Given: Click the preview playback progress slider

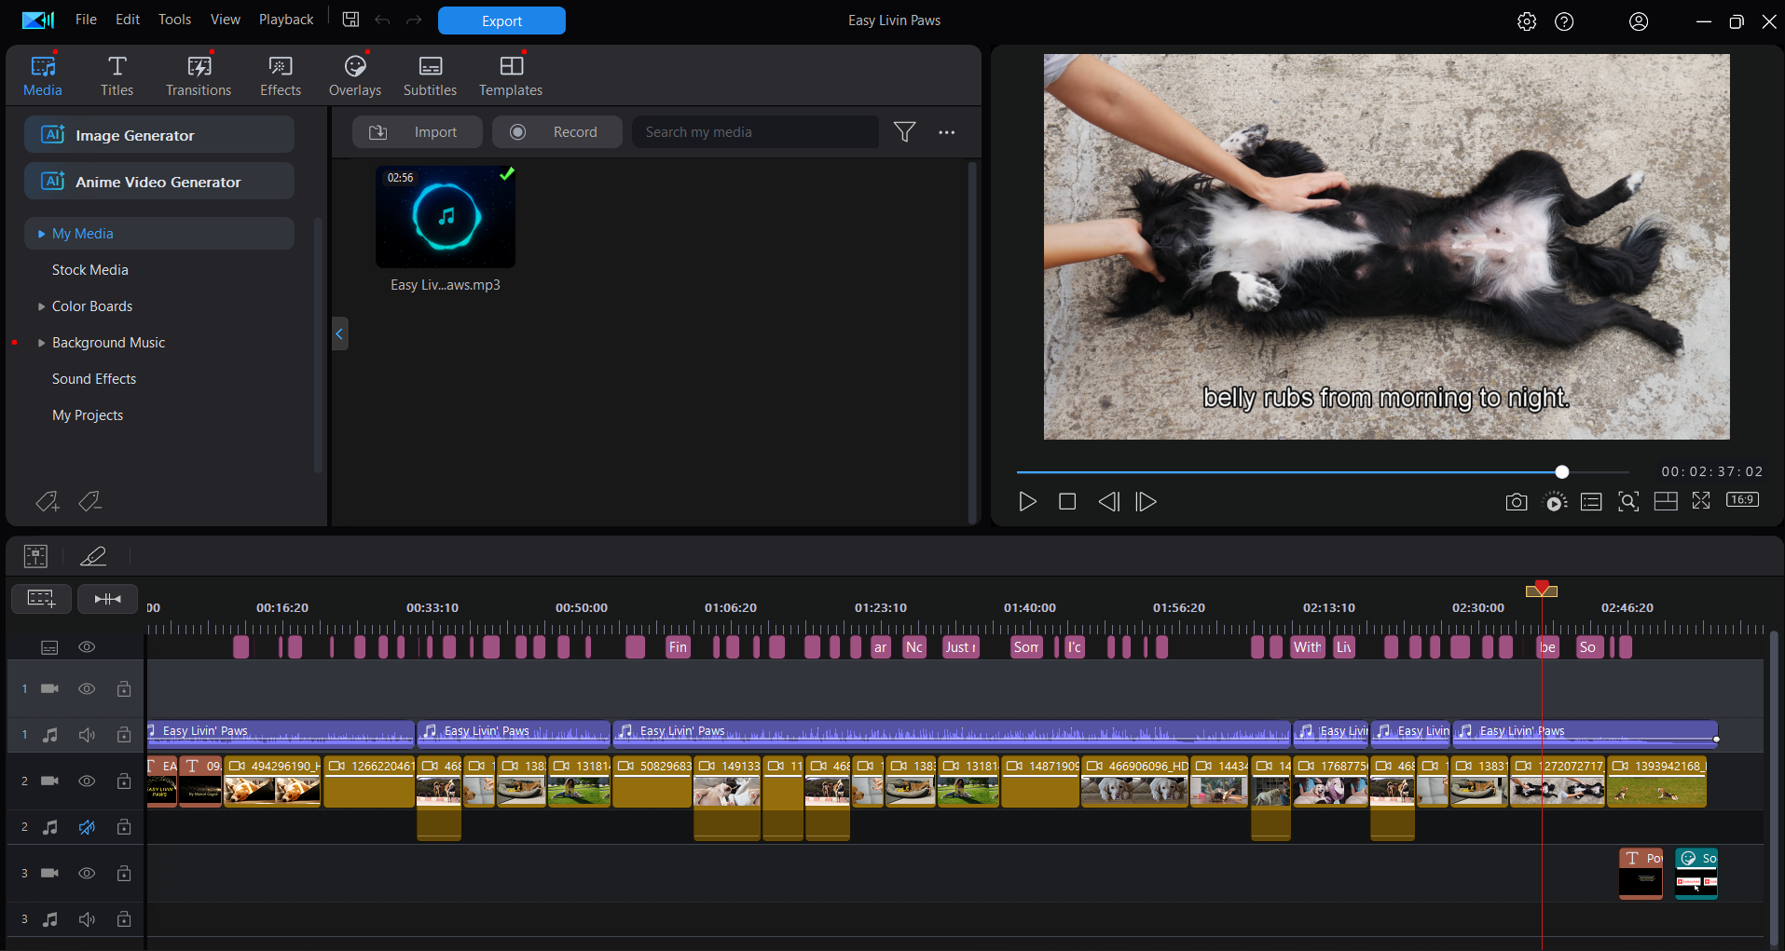Looking at the screenshot, I should [1305, 472].
